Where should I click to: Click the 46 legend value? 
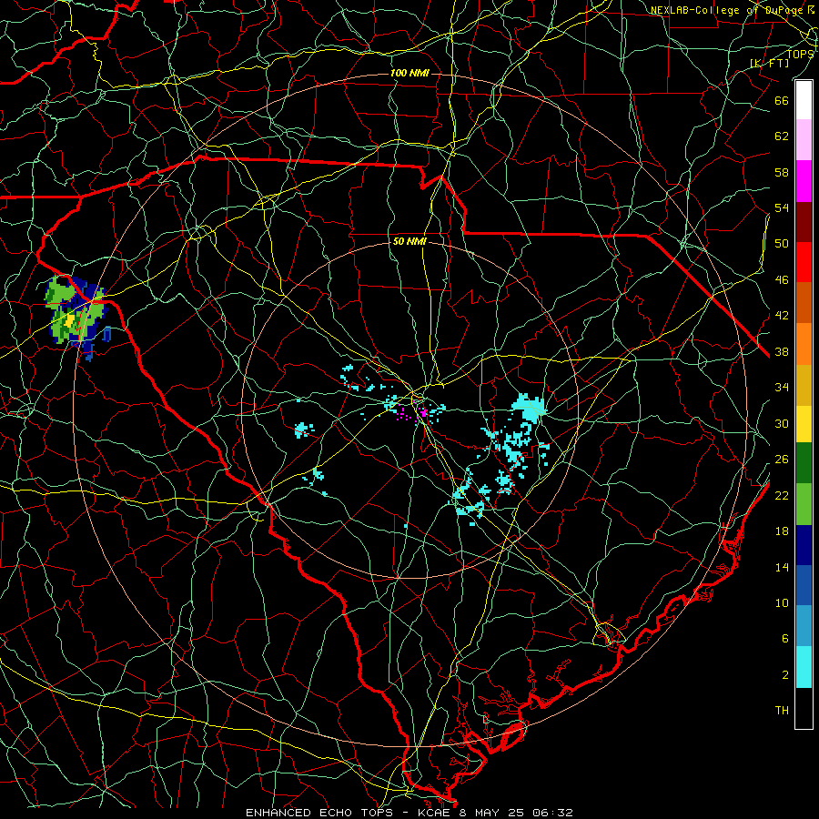(782, 279)
